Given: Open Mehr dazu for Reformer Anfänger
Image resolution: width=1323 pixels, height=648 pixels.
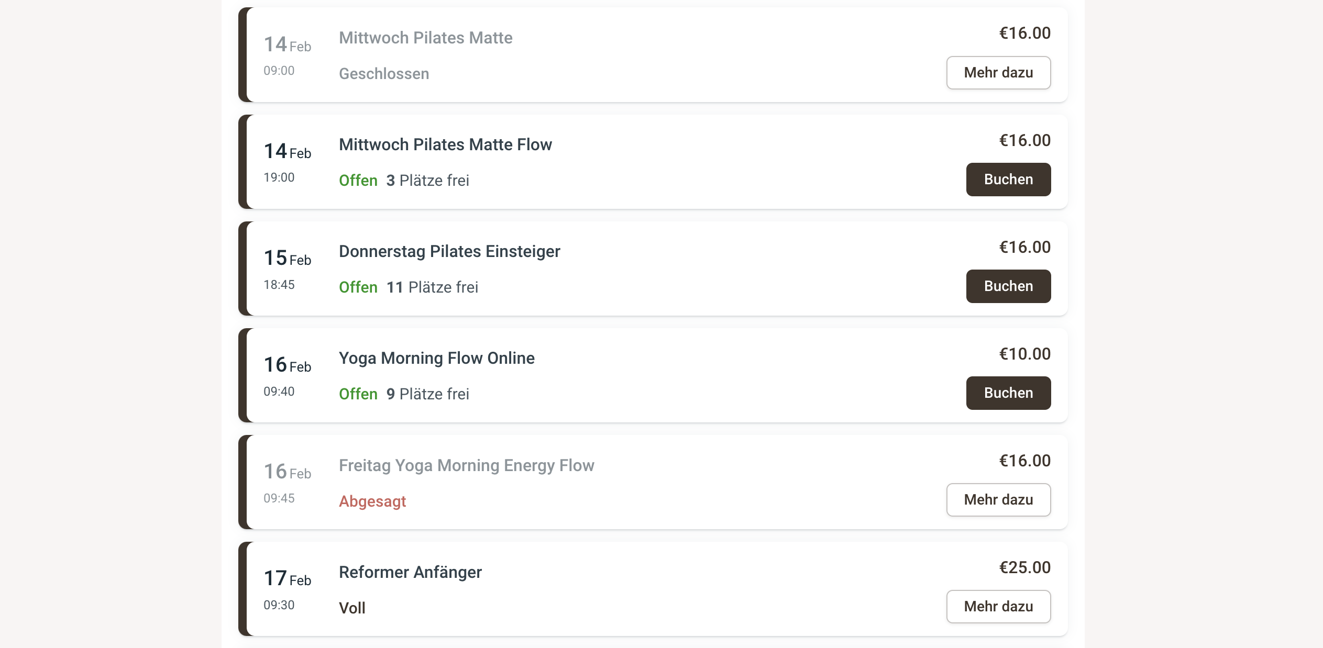Looking at the screenshot, I should (998, 607).
